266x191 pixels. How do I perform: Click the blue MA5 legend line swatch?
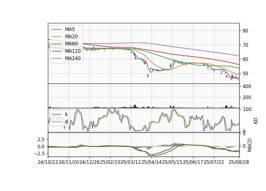pos(57,29)
